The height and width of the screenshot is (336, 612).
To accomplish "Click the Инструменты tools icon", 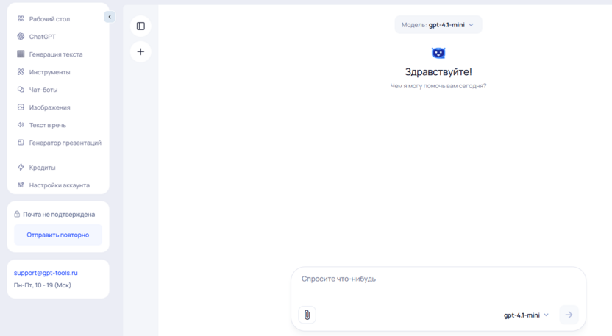I will (21, 72).
